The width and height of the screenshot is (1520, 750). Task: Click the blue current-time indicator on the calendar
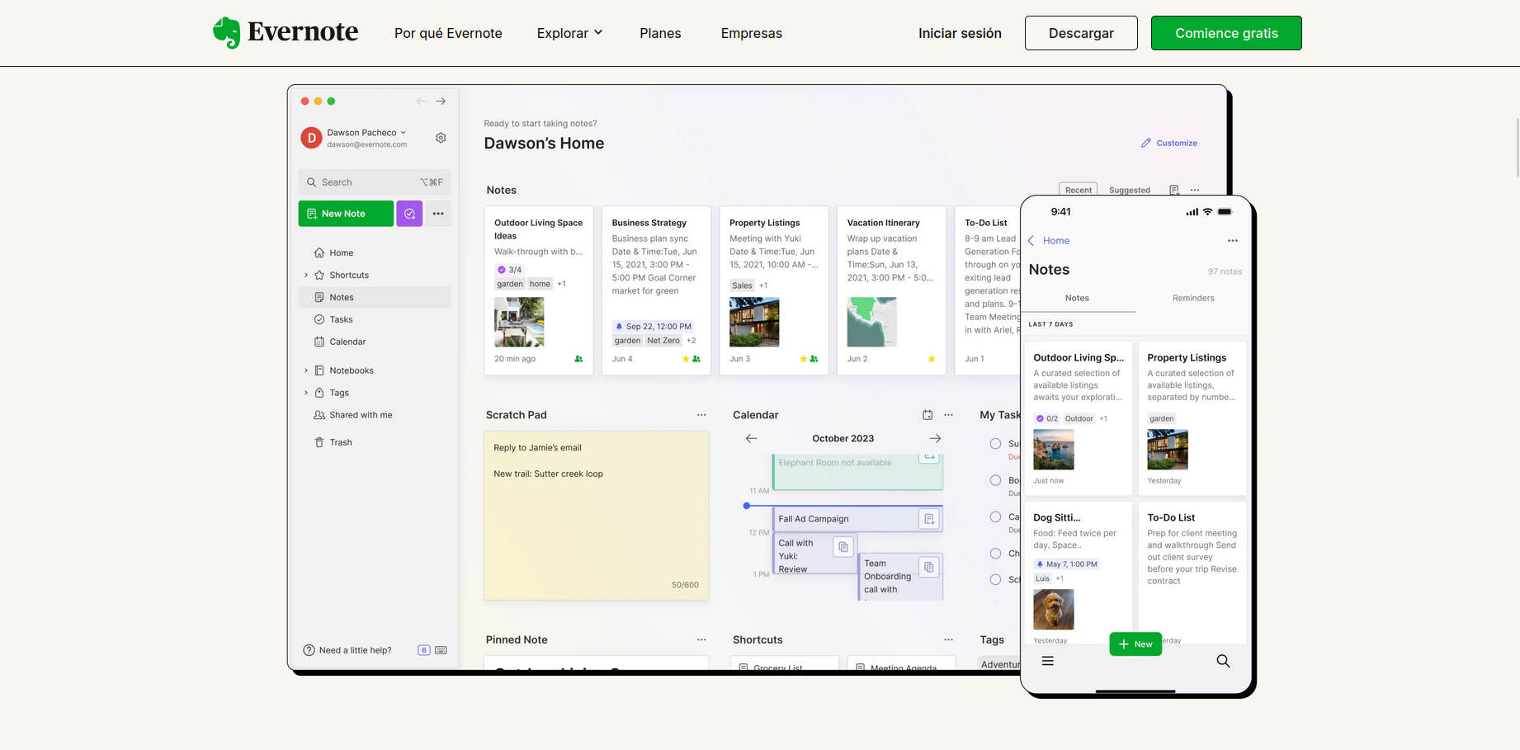click(x=746, y=506)
